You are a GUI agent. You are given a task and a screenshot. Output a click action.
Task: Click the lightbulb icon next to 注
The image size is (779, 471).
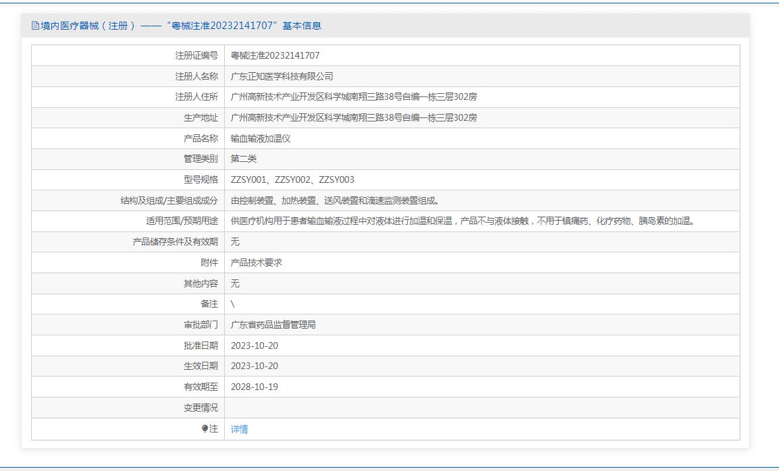click(x=205, y=428)
